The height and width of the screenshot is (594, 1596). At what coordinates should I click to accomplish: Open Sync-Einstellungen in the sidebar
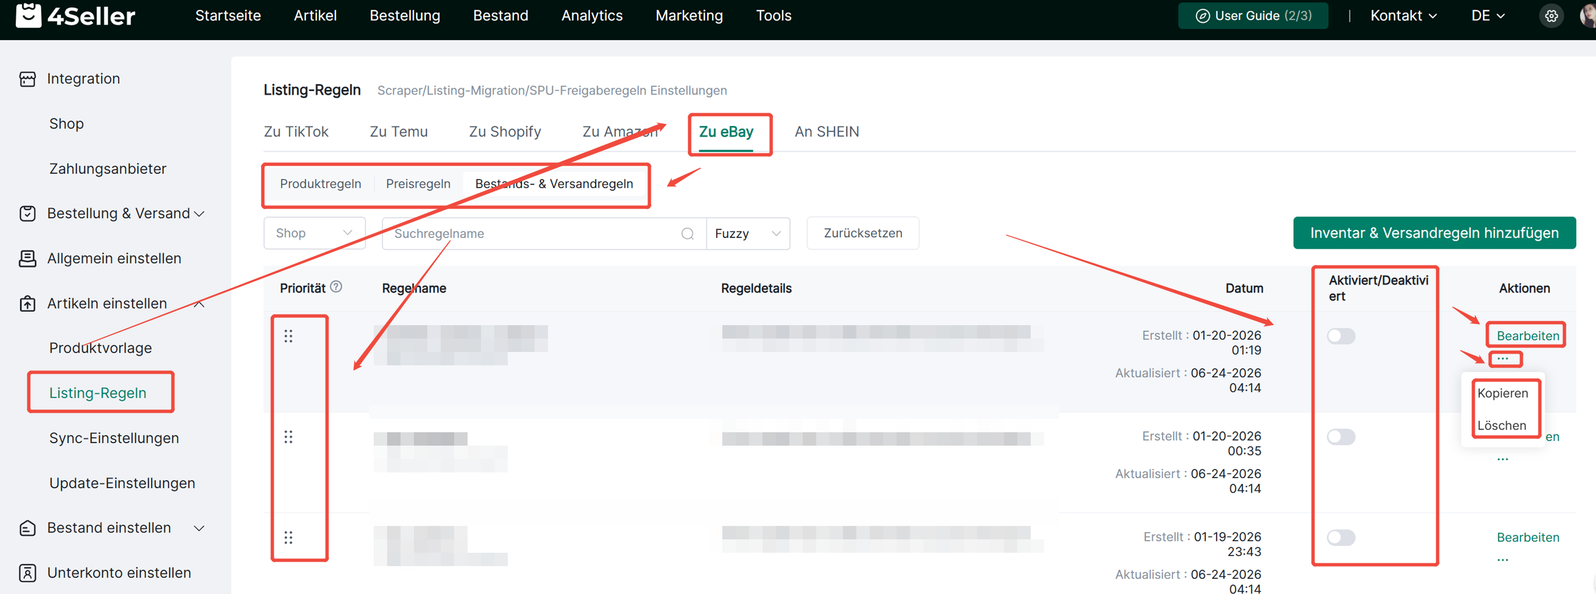pyautogui.click(x=114, y=438)
